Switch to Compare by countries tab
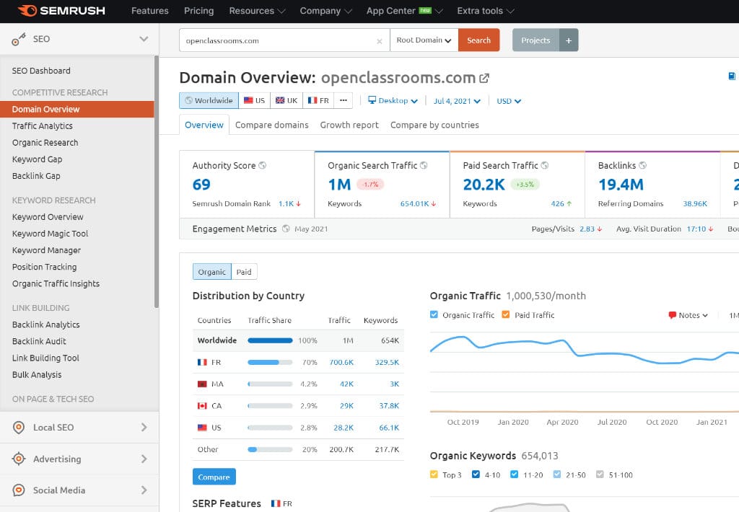 (x=434, y=125)
